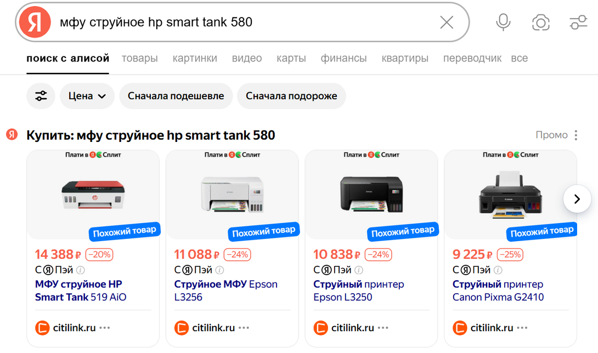Switch to the товары tab
The height and width of the screenshot is (353, 598).
[x=140, y=58]
